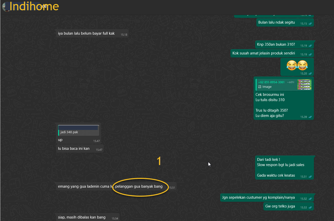Select the line 'Trus lu ditagih 350?'
The width and height of the screenshot is (334, 221).
point(272,110)
